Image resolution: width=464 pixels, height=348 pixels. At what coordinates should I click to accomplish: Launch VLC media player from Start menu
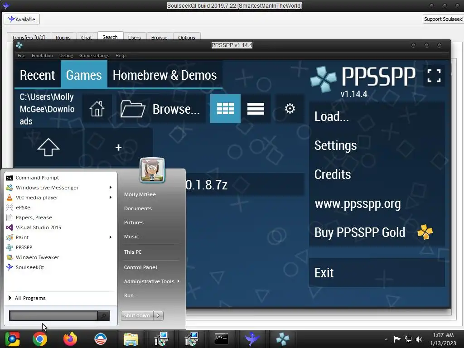point(37,198)
